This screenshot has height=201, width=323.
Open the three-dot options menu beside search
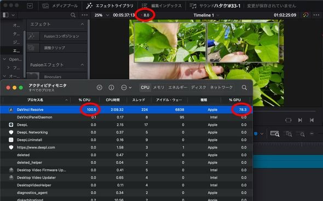pyautogui.click(x=84, y=15)
